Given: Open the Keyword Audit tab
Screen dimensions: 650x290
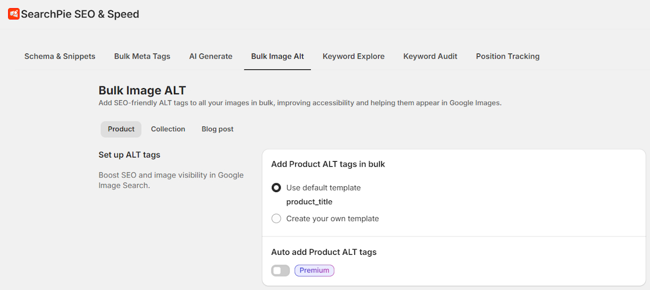Looking at the screenshot, I should pos(430,56).
